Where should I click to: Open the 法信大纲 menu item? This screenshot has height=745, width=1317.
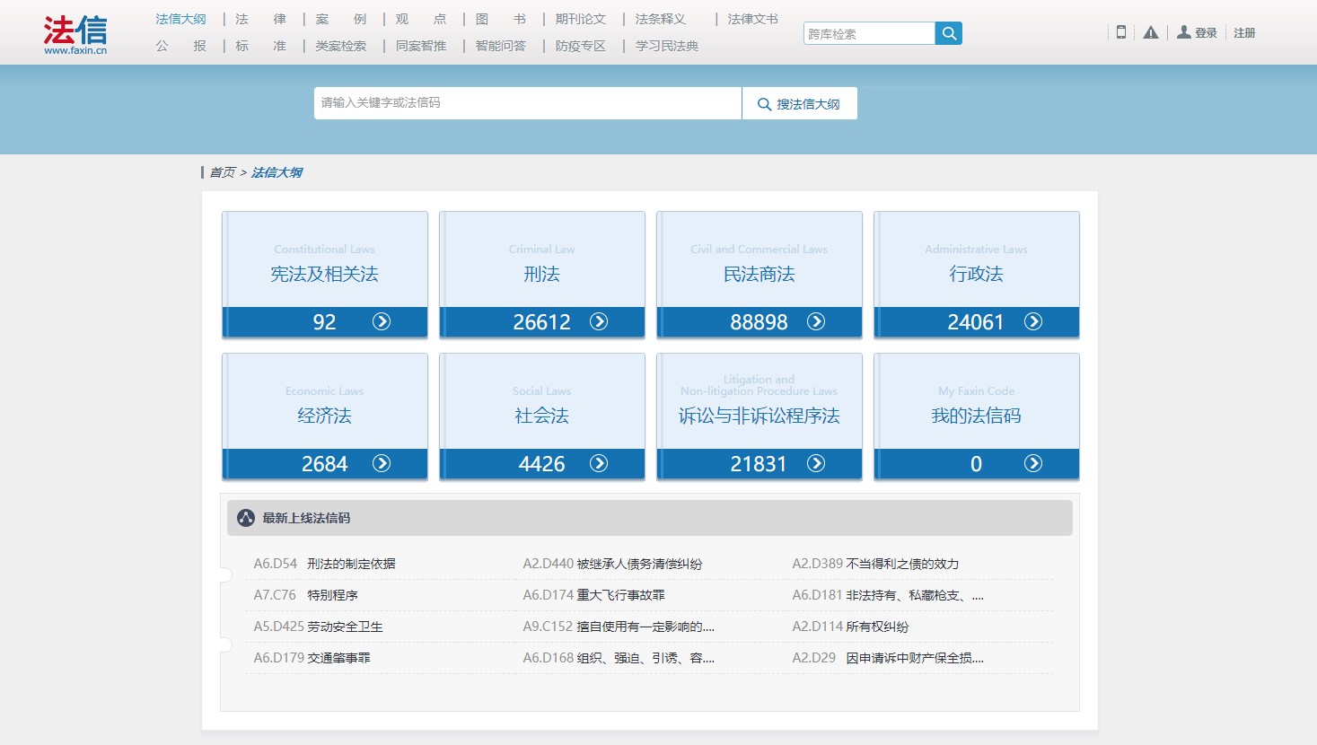coord(180,19)
